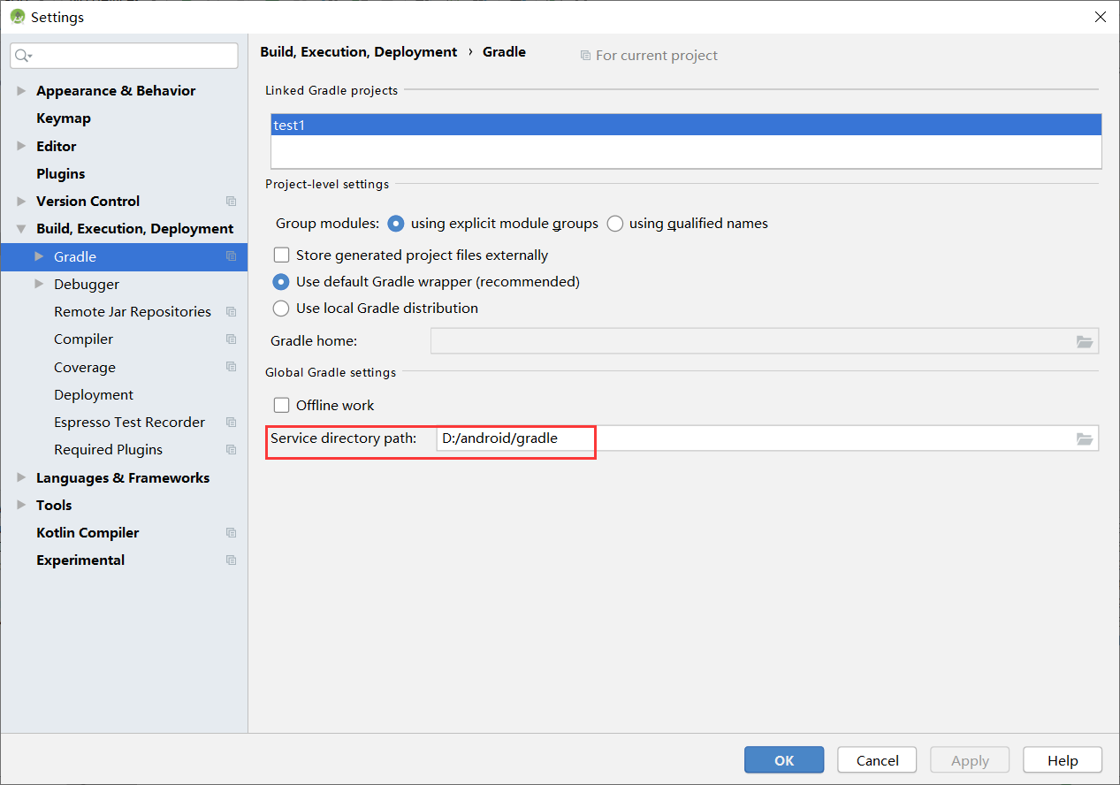Open folder picker for Gradle home field
Screen dimensions: 1120x785
click(x=1085, y=340)
